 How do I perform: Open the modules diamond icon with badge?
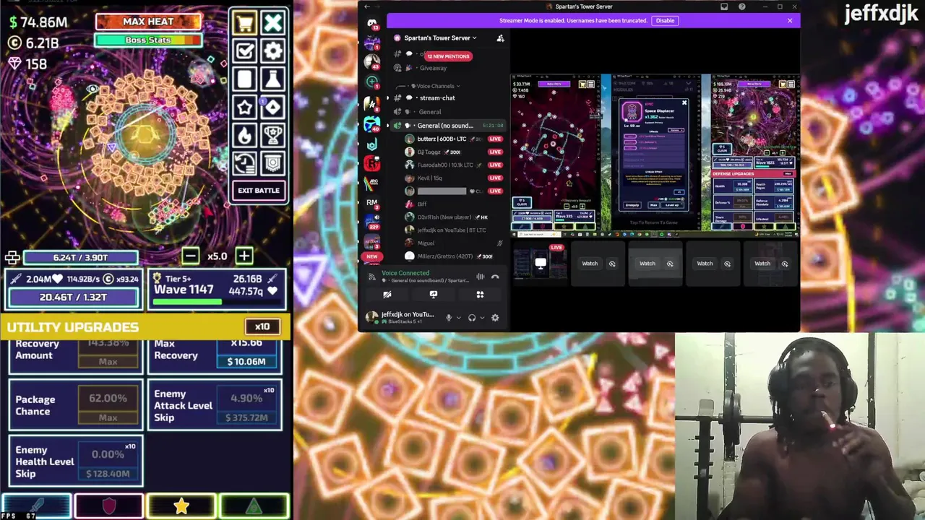(273, 108)
